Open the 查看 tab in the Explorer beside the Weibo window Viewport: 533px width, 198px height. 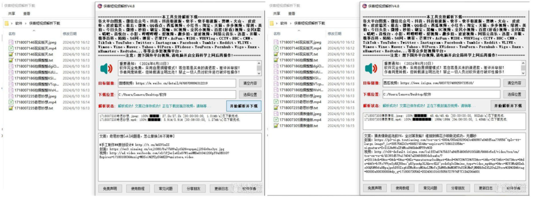pyautogui.click(x=27, y=14)
